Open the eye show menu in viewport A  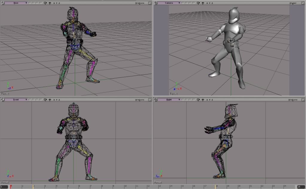[50, 3]
